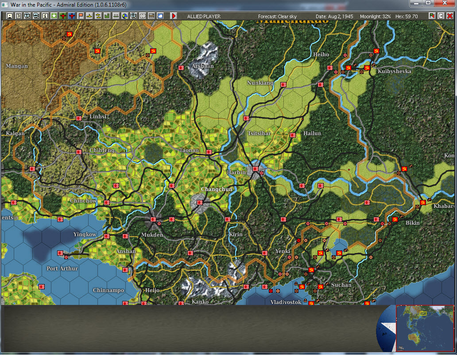Click the striped bars toolbar icon
The width and height of the screenshot is (457, 355).
click(x=151, y=16)
